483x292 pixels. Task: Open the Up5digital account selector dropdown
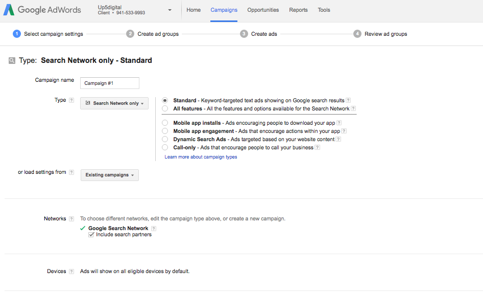[170, 10]
